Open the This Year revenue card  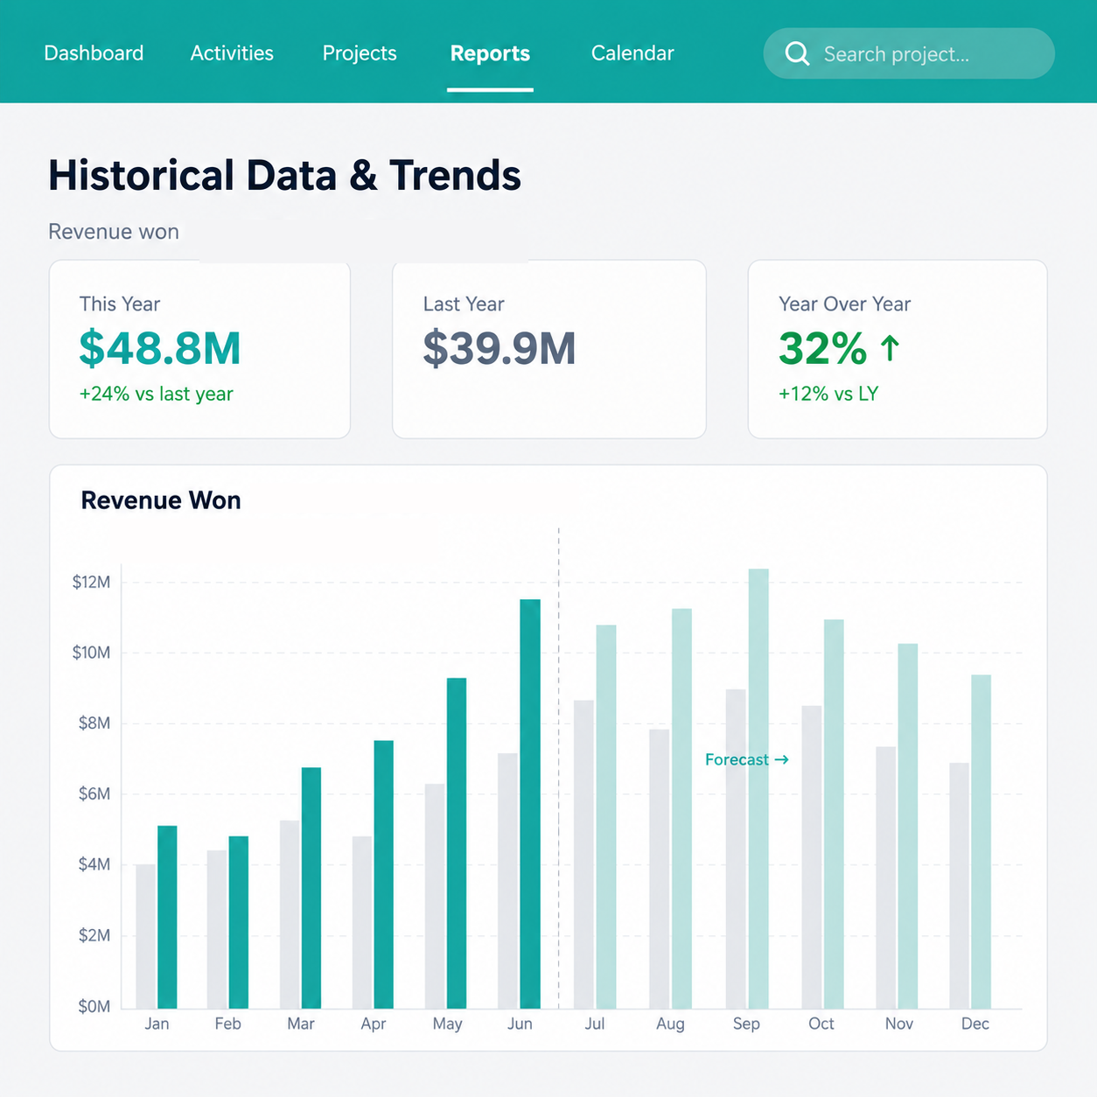click(199, 349)
